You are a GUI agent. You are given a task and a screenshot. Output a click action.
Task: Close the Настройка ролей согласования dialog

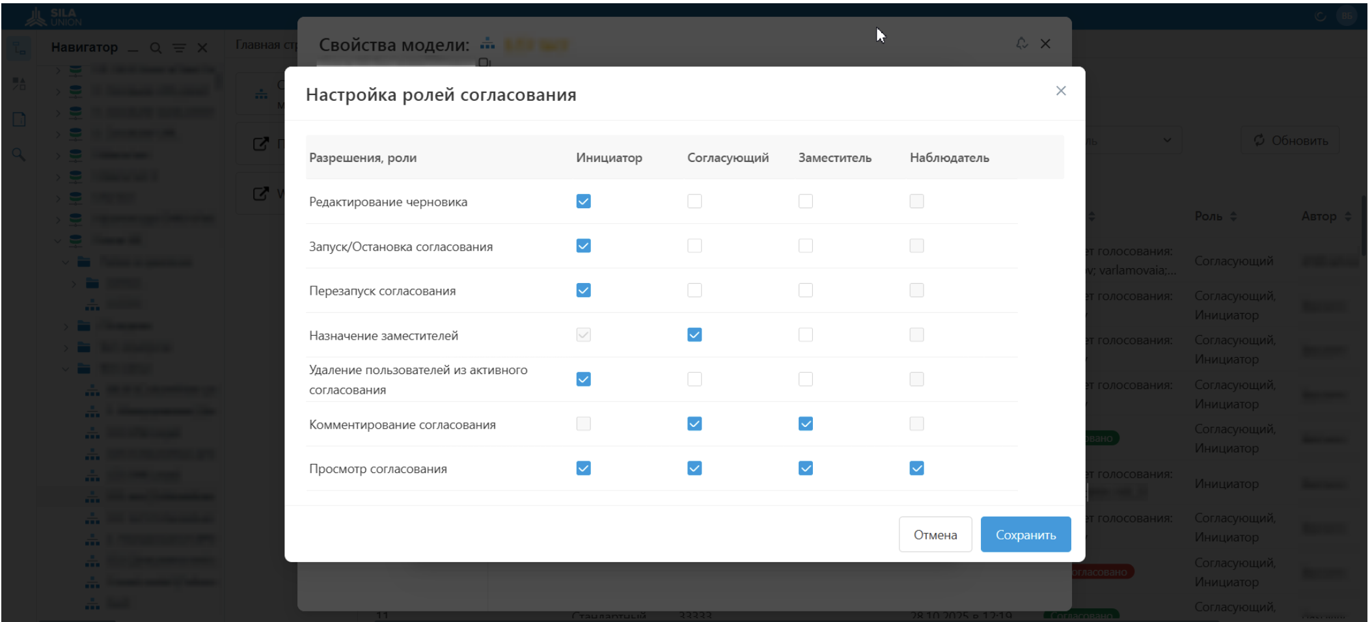1060,91
